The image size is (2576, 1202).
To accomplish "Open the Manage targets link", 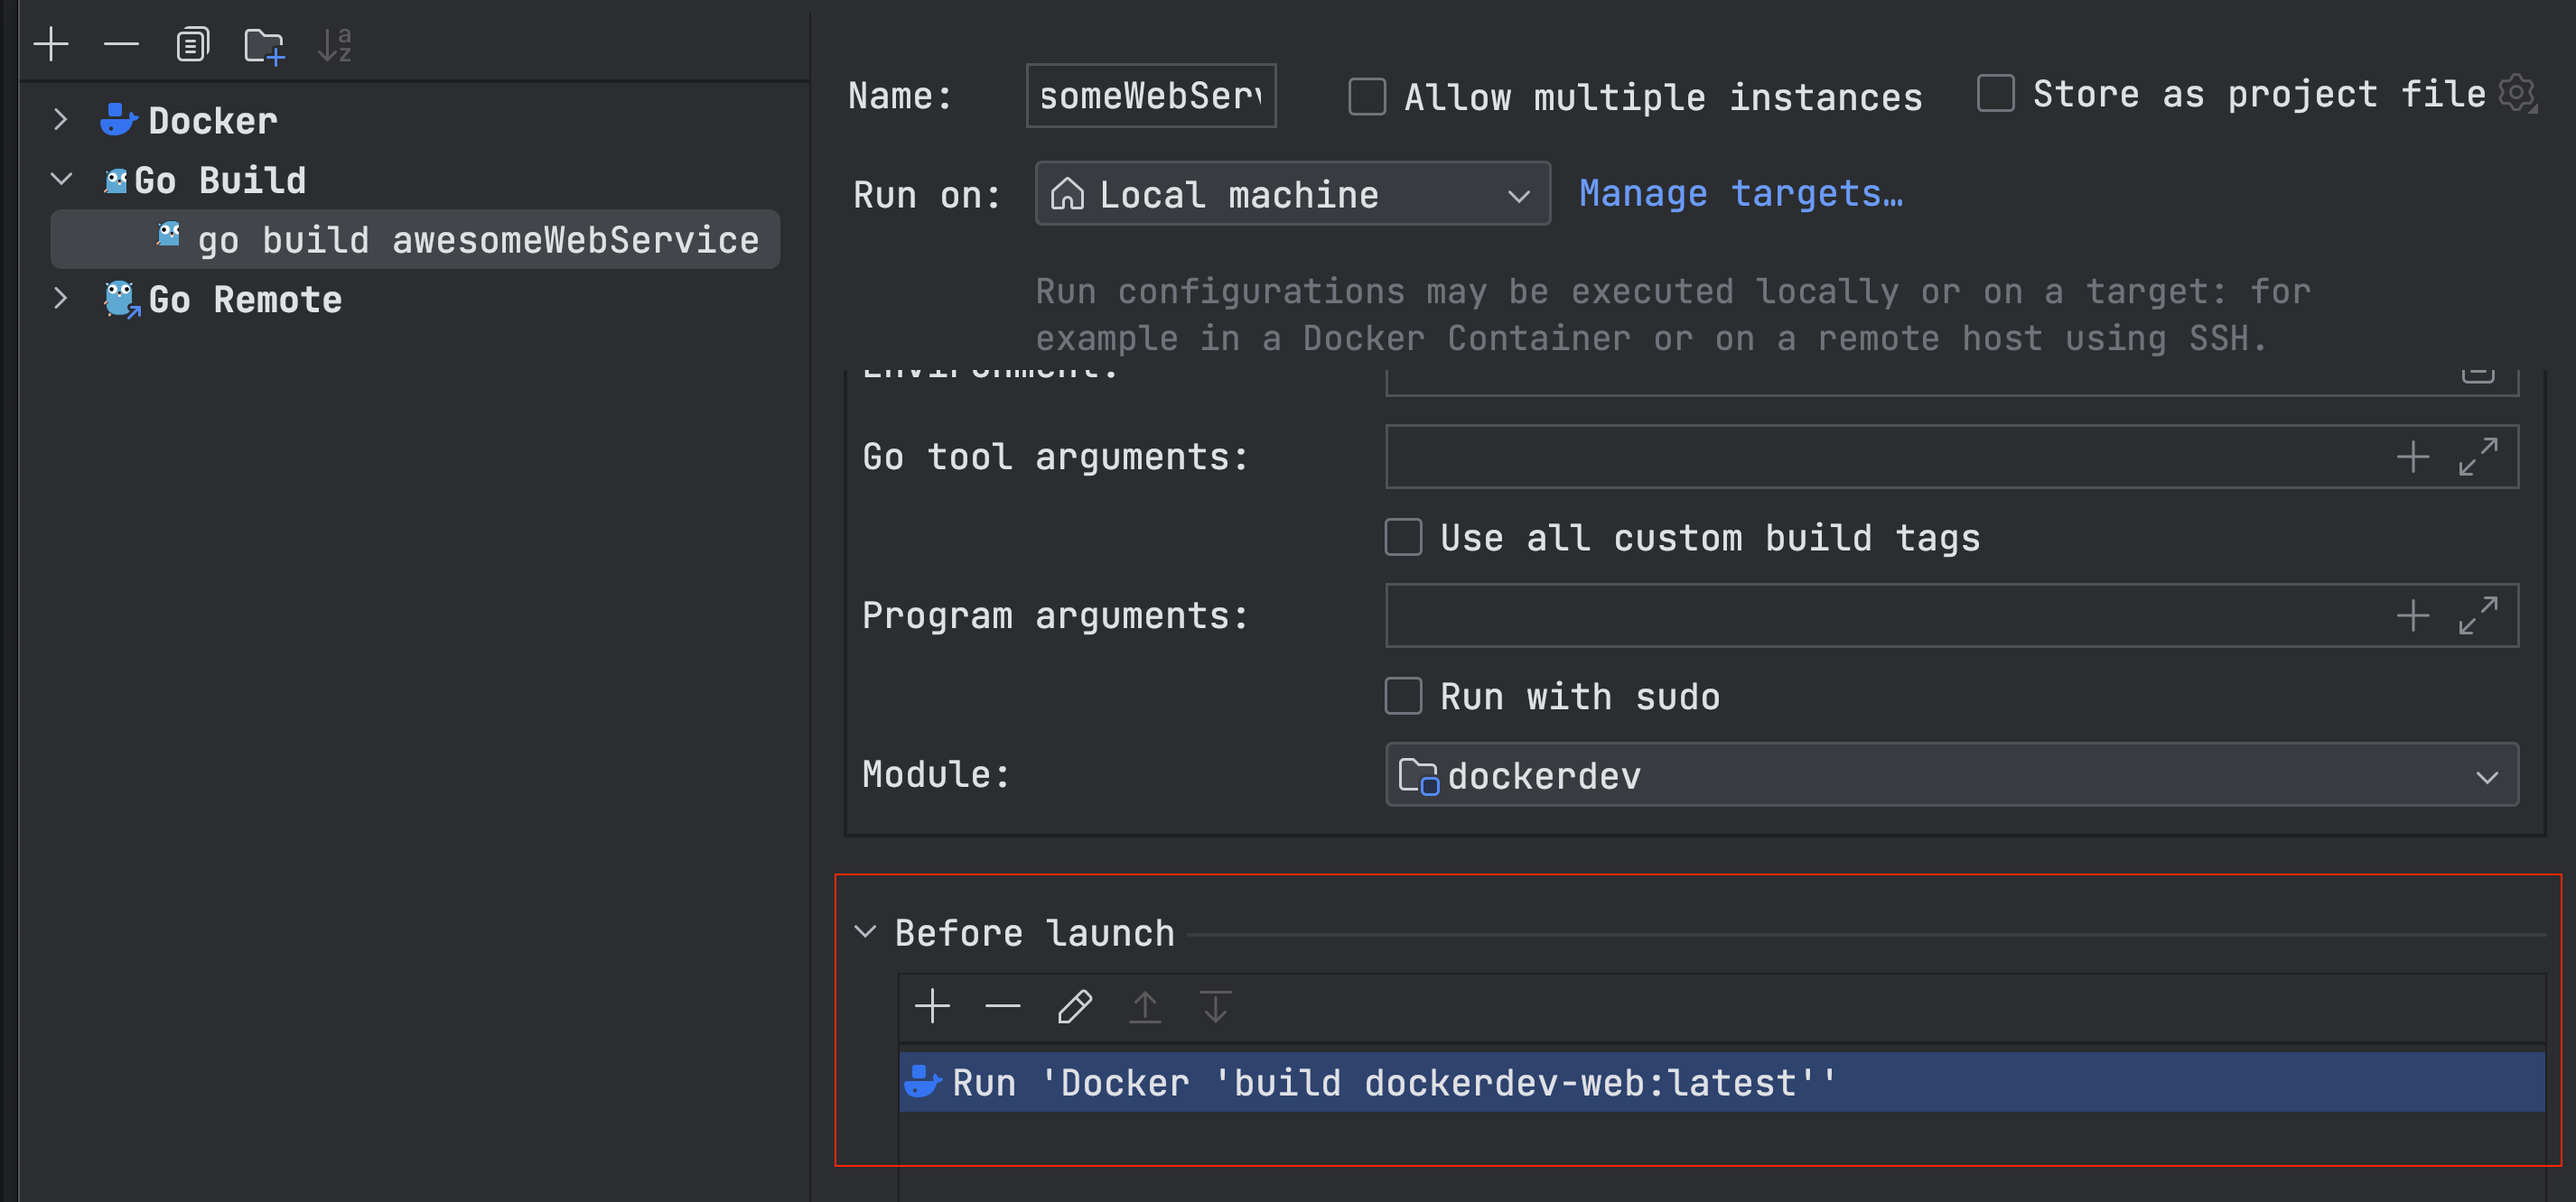I will [x=1740, y=193].
